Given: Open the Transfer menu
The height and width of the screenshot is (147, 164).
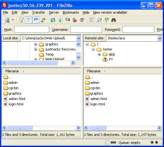Looking at the screenshot, I should point(39,12).
